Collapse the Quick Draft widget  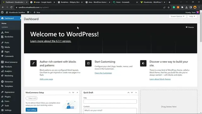coord(136,92)
